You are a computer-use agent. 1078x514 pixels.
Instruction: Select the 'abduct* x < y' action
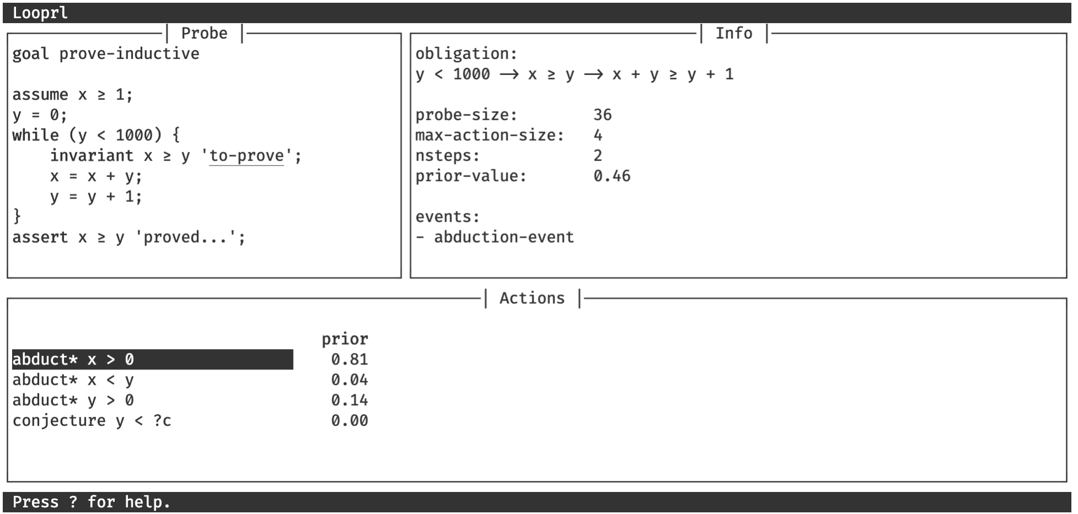73,380
